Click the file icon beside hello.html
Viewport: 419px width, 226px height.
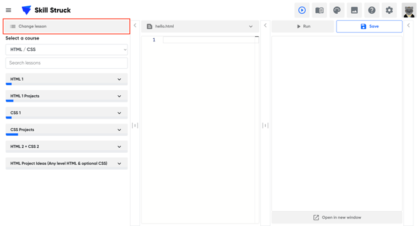click(x=149, y=26)
